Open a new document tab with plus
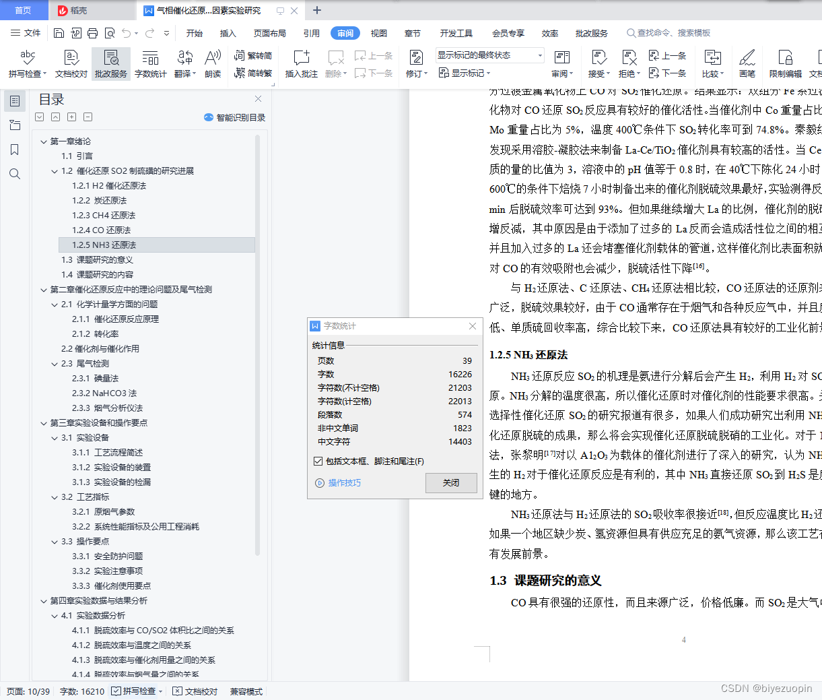 [x=317, y=10]
